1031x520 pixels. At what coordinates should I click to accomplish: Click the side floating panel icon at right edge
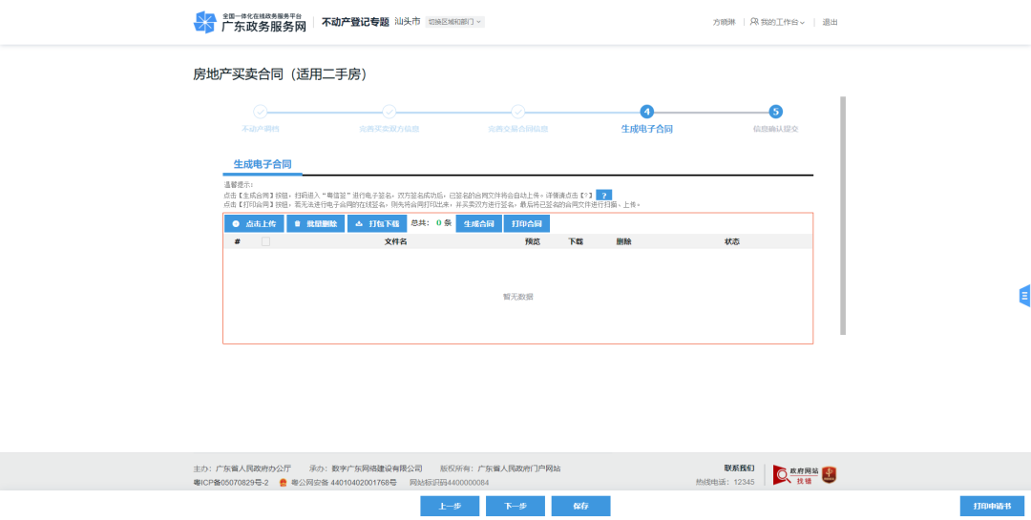pyautogui.click(x=1024, y=296)
